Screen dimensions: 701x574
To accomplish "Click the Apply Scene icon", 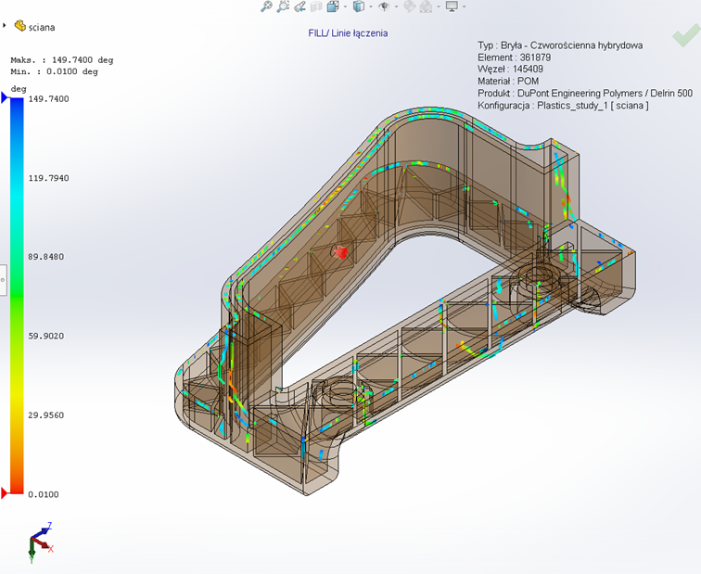I will [x=426, y=6].
